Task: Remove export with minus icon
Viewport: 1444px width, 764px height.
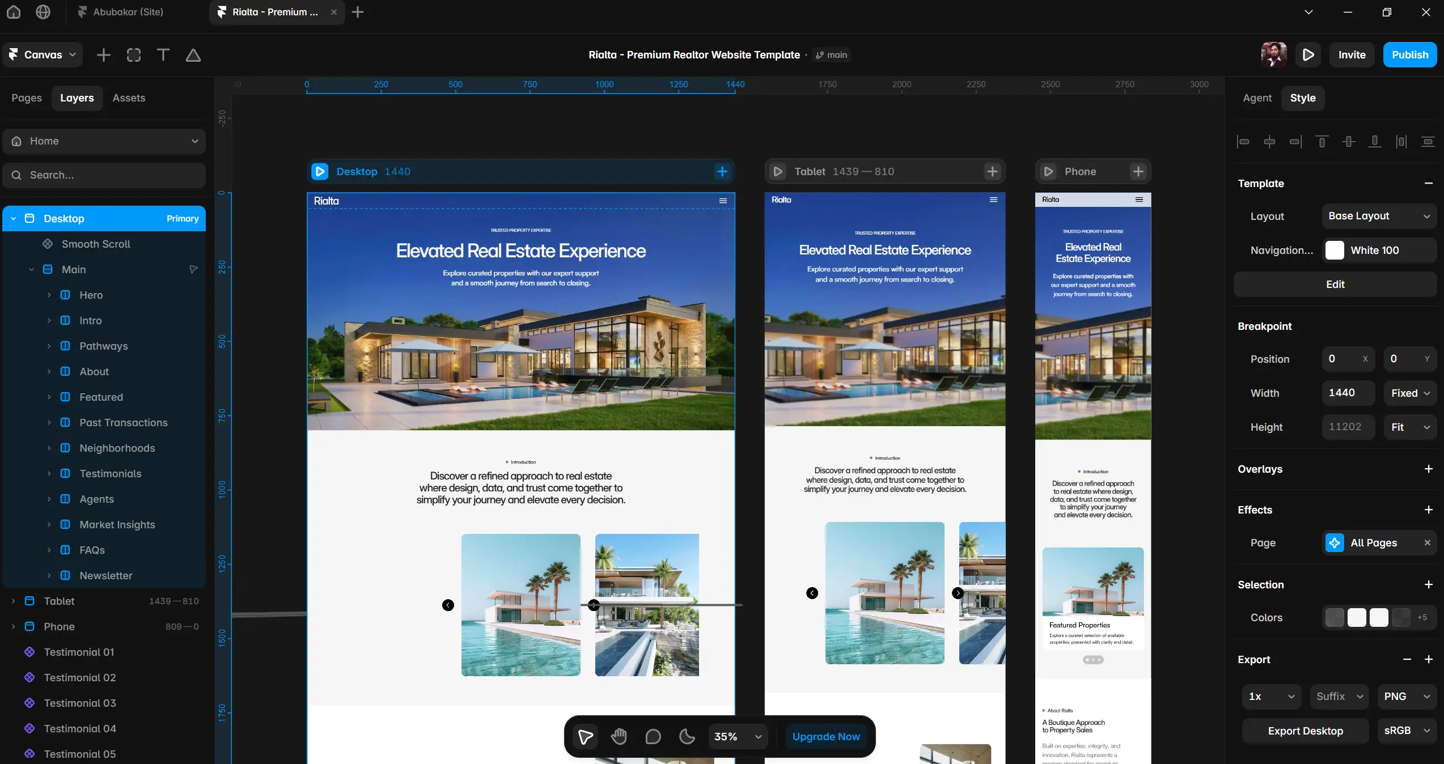Action: point(1407,659)
